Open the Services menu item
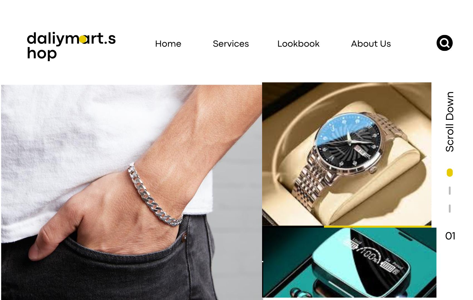Image resolution: width=473 pixels, height=300 pixels. point(231,44)
